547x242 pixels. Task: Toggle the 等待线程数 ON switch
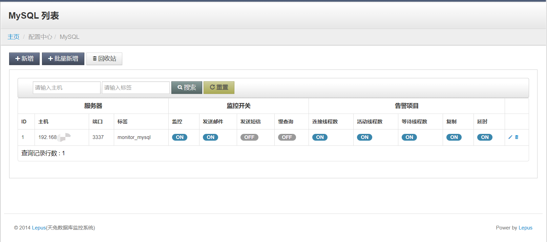click(409, 137)
